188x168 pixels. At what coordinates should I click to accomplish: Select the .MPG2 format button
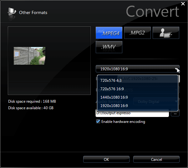pyautogui.click(x=137, y=33)
